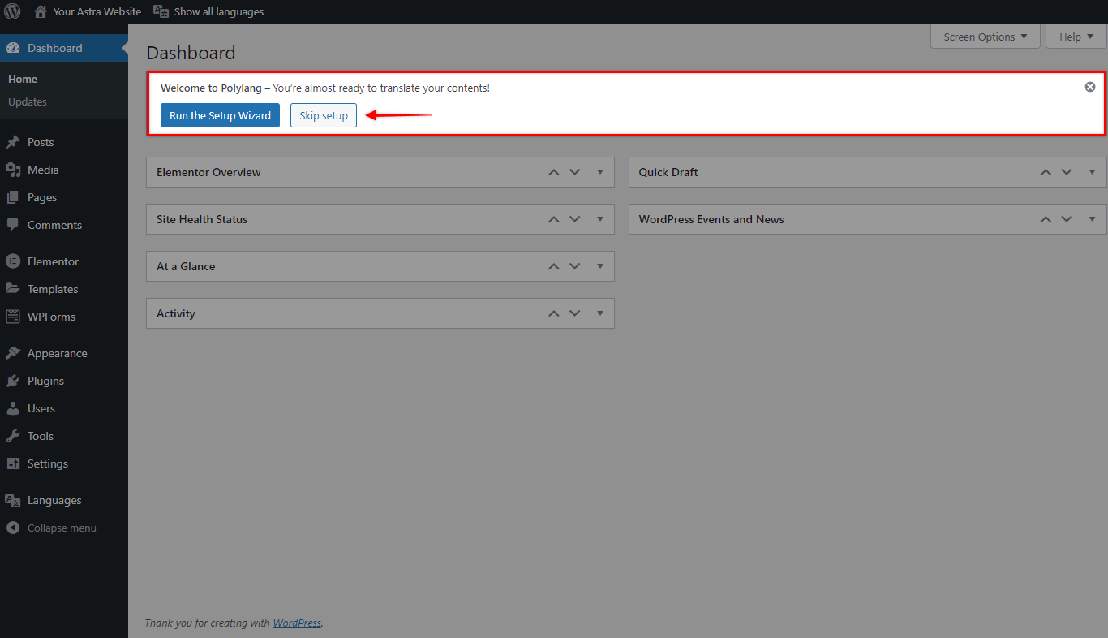
Task: Open the Screen Options dropdown
Action: (x=984, y=37)
